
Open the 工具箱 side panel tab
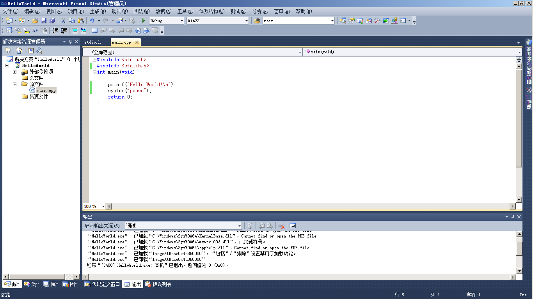(x=529, y=98)
